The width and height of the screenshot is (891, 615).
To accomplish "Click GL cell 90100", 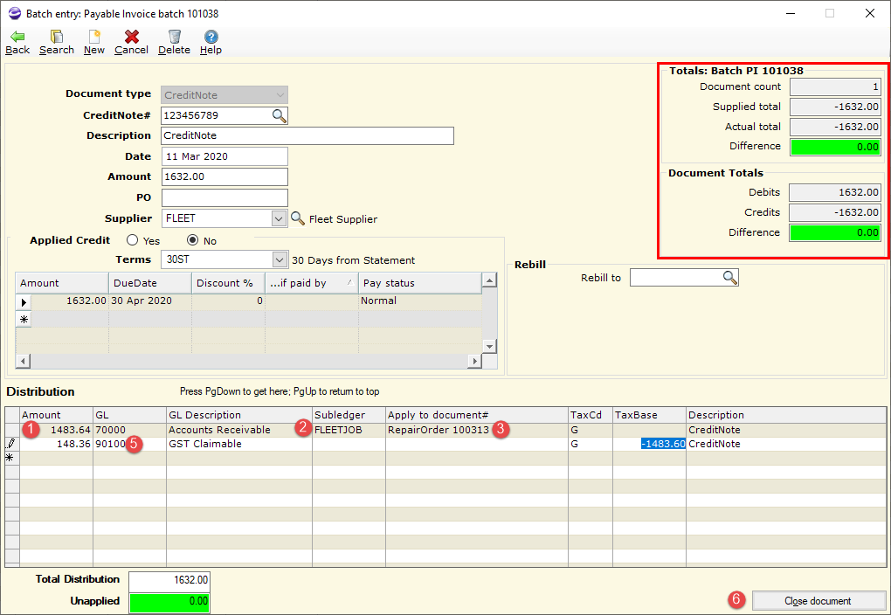I will [x=129, y=444].
